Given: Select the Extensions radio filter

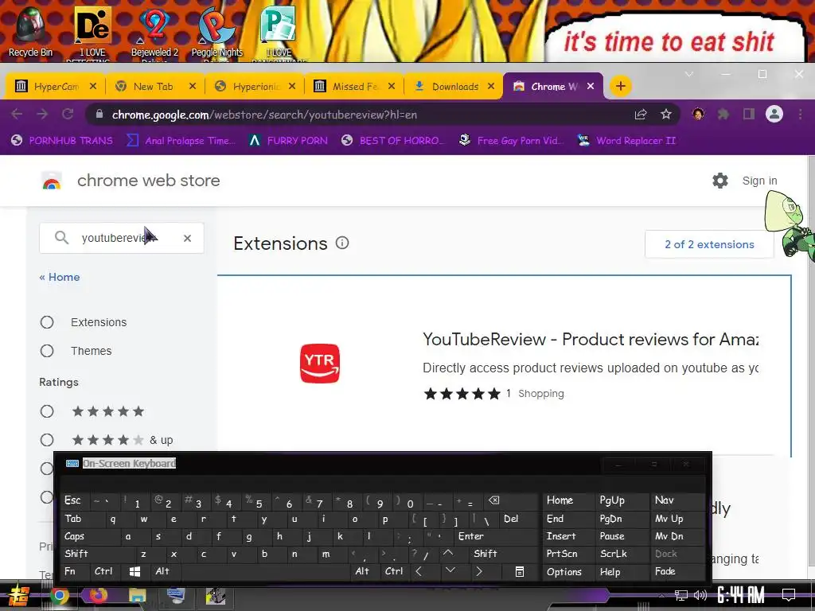Looking at the screenshot, I should tap(47, 322).
